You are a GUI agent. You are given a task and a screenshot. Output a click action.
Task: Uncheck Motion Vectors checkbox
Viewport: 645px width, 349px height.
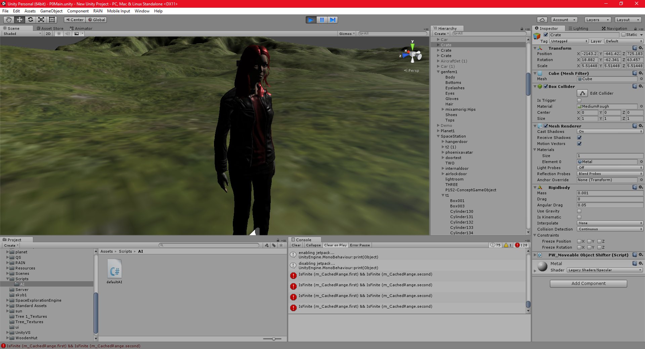point(579,144)
